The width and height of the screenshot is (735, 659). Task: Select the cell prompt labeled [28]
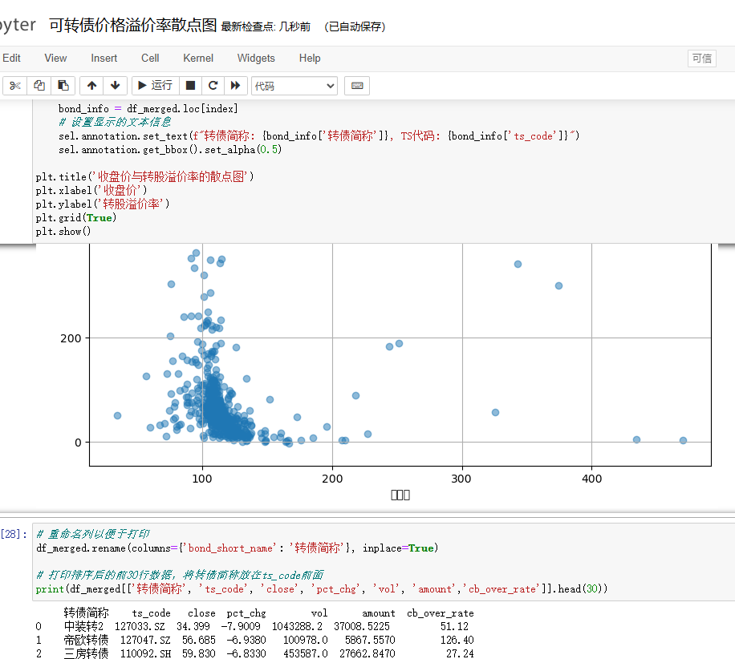pyautogui.click(x=14, y=534)
